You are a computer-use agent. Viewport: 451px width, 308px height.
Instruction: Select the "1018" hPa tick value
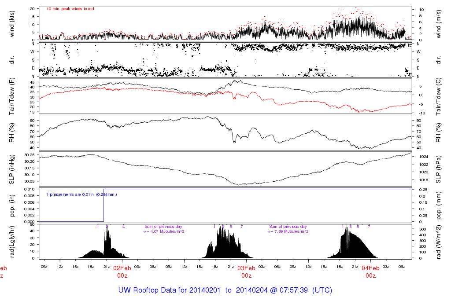424,180
